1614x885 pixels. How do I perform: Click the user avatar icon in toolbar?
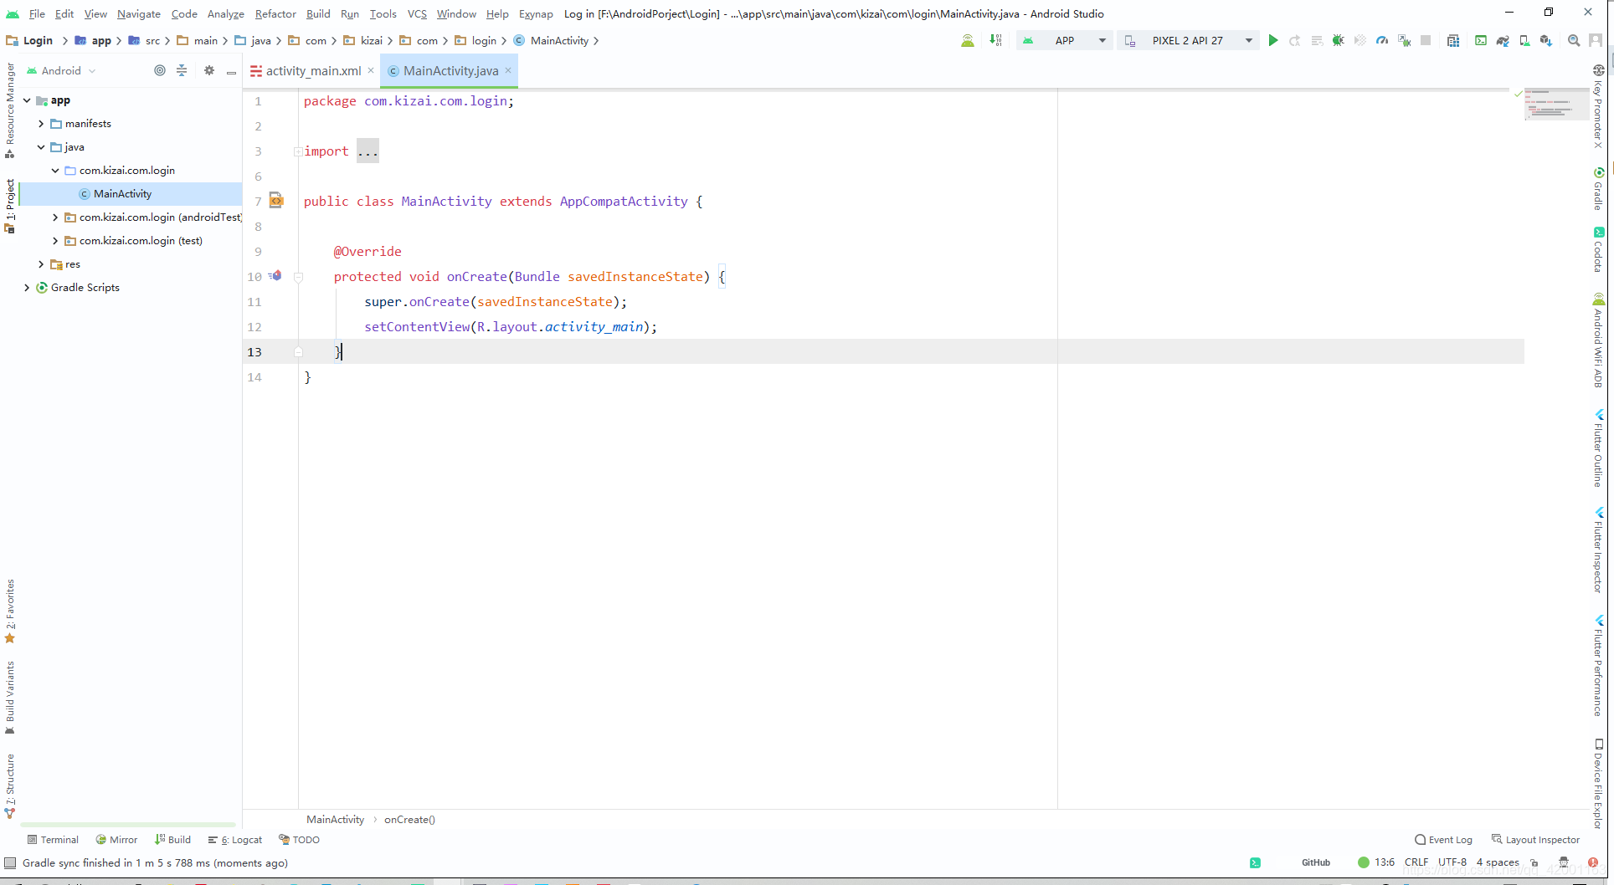coord(1596,40)
